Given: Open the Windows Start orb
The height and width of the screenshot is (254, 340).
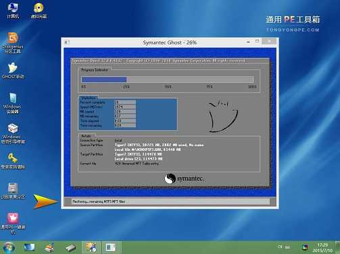Looking at the screenshot, I should point(9,247).
